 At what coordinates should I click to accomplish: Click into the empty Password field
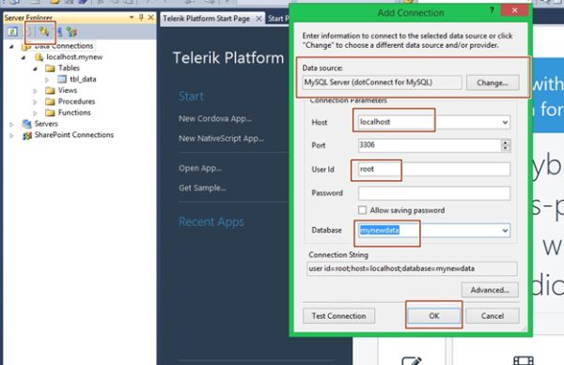pos(434,193)
